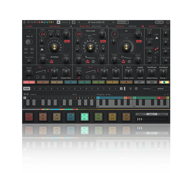Click the Air resynth sample name
The width and height of the screenshot is (192, 173).
[x=126, y=31]
